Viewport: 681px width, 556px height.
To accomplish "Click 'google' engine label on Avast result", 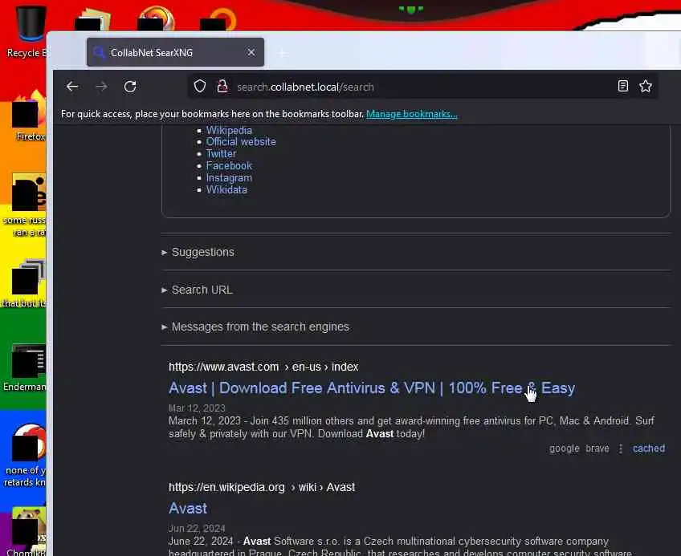I will click(x=565, y=448).
